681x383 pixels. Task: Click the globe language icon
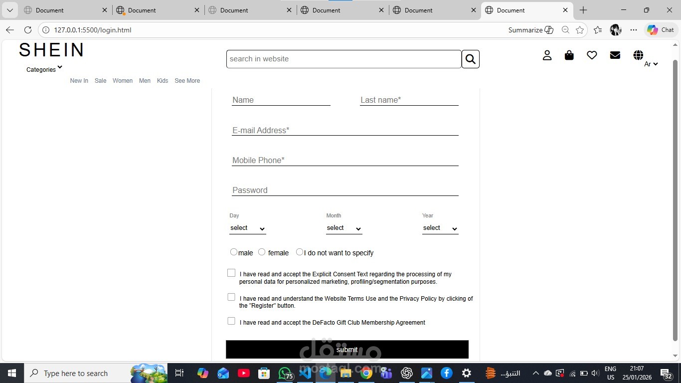pyautogui.click(x=638, y=55)
